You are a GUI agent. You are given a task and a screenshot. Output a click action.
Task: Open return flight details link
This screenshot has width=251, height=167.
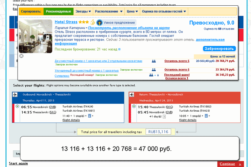[x=188, y=120]
